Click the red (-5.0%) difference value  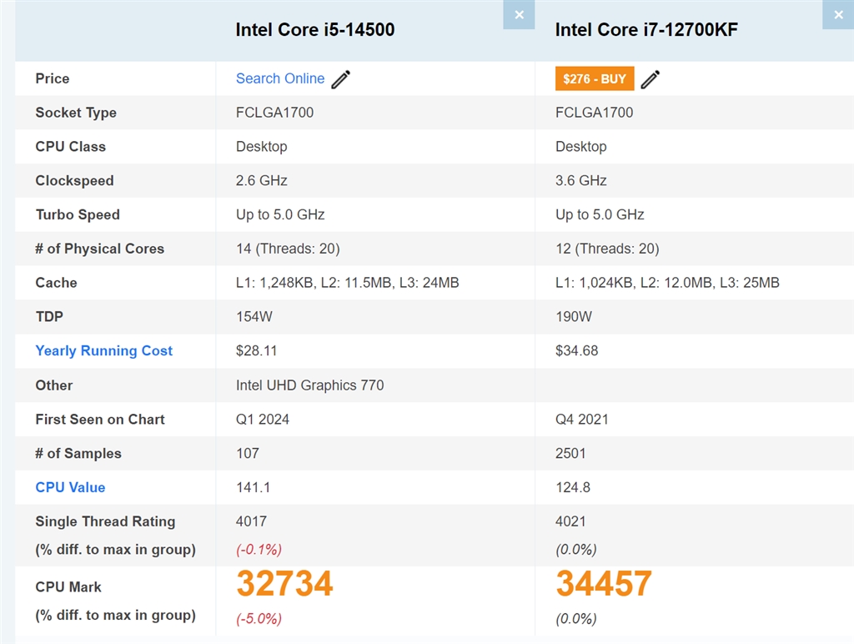pos(259,619)
